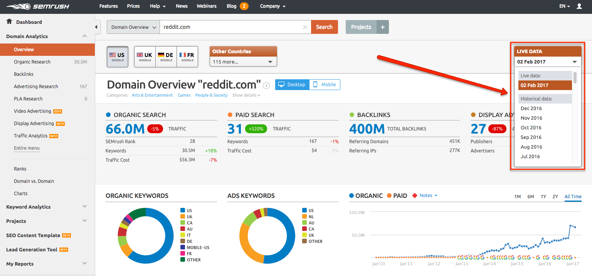Screen dimensions: 592x276
Task: Click the green OTHER organic keywords swatch
Action: (x=183, y=260)
